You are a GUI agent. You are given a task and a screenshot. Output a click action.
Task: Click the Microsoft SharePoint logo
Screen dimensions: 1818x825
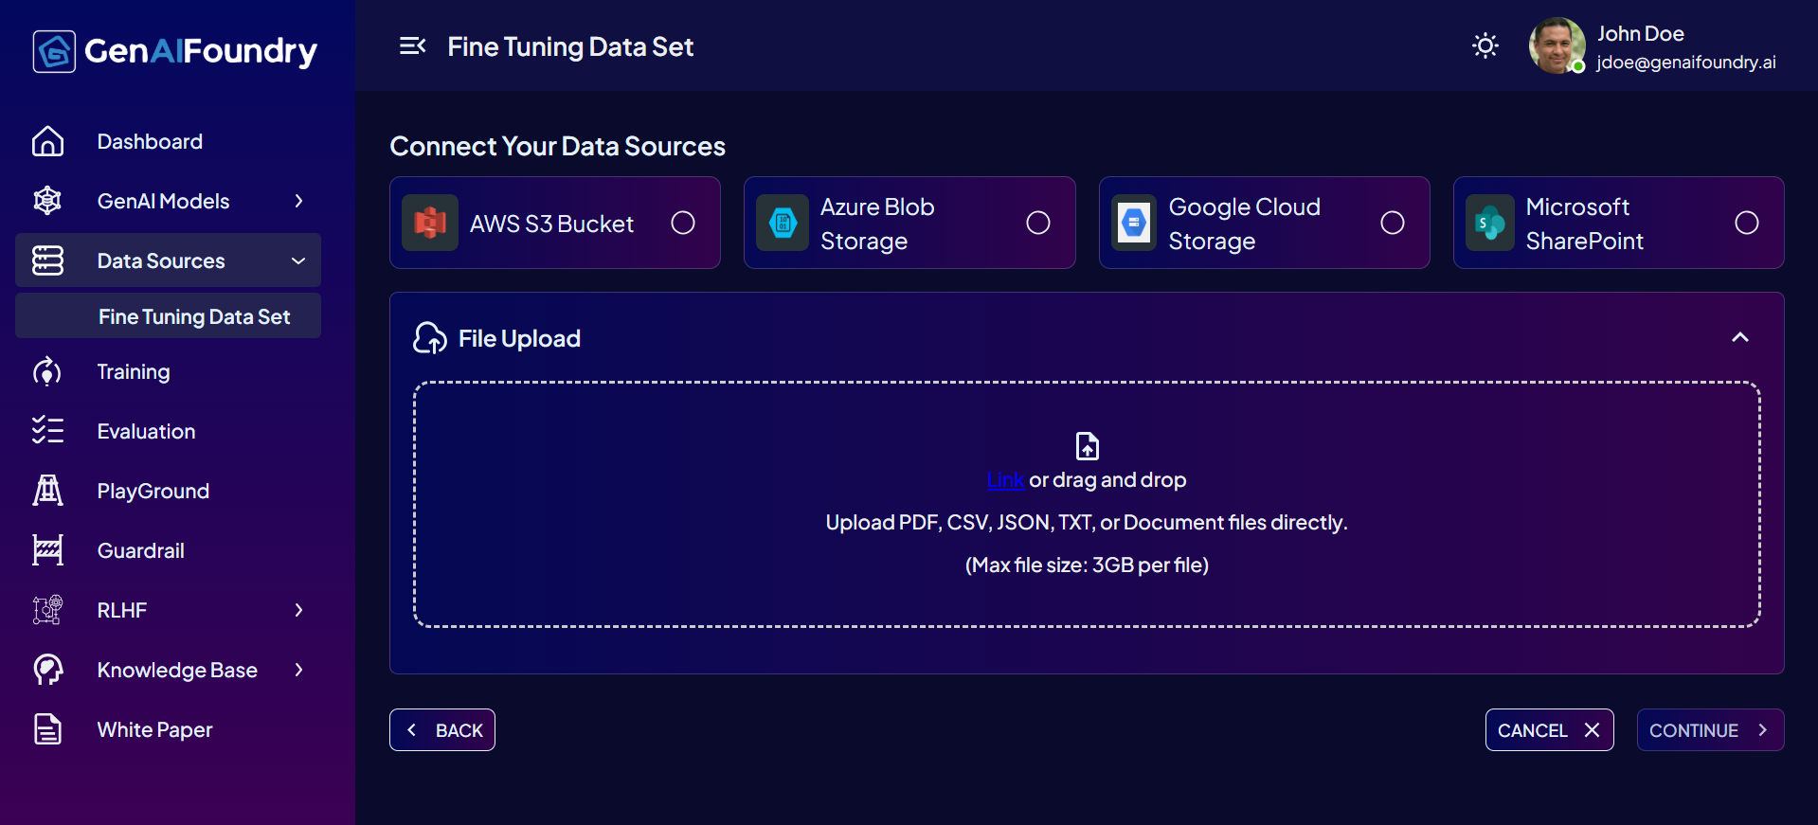pos(1490,223)
